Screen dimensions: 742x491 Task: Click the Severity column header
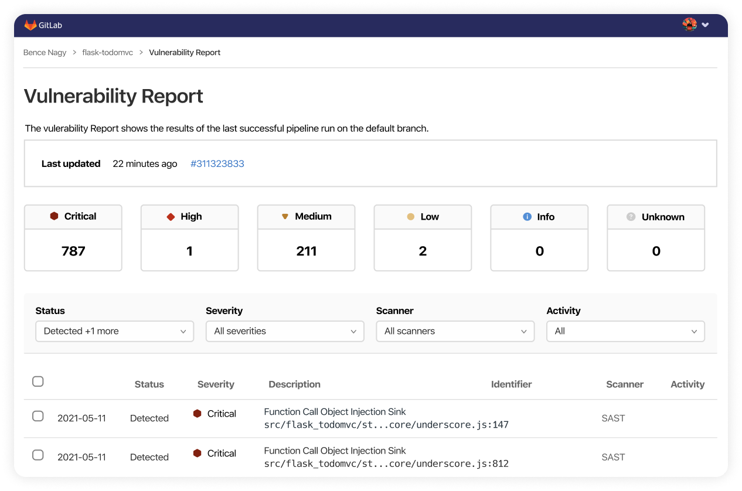(216, 384)
